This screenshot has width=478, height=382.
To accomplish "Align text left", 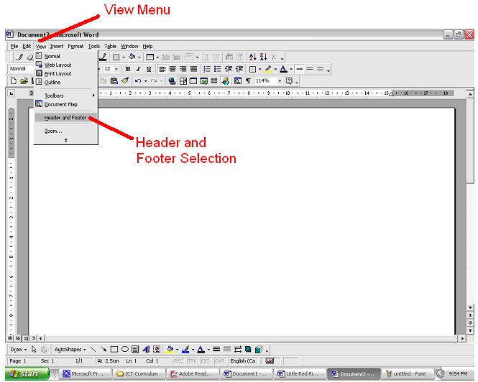I will [x=162, y=69].
